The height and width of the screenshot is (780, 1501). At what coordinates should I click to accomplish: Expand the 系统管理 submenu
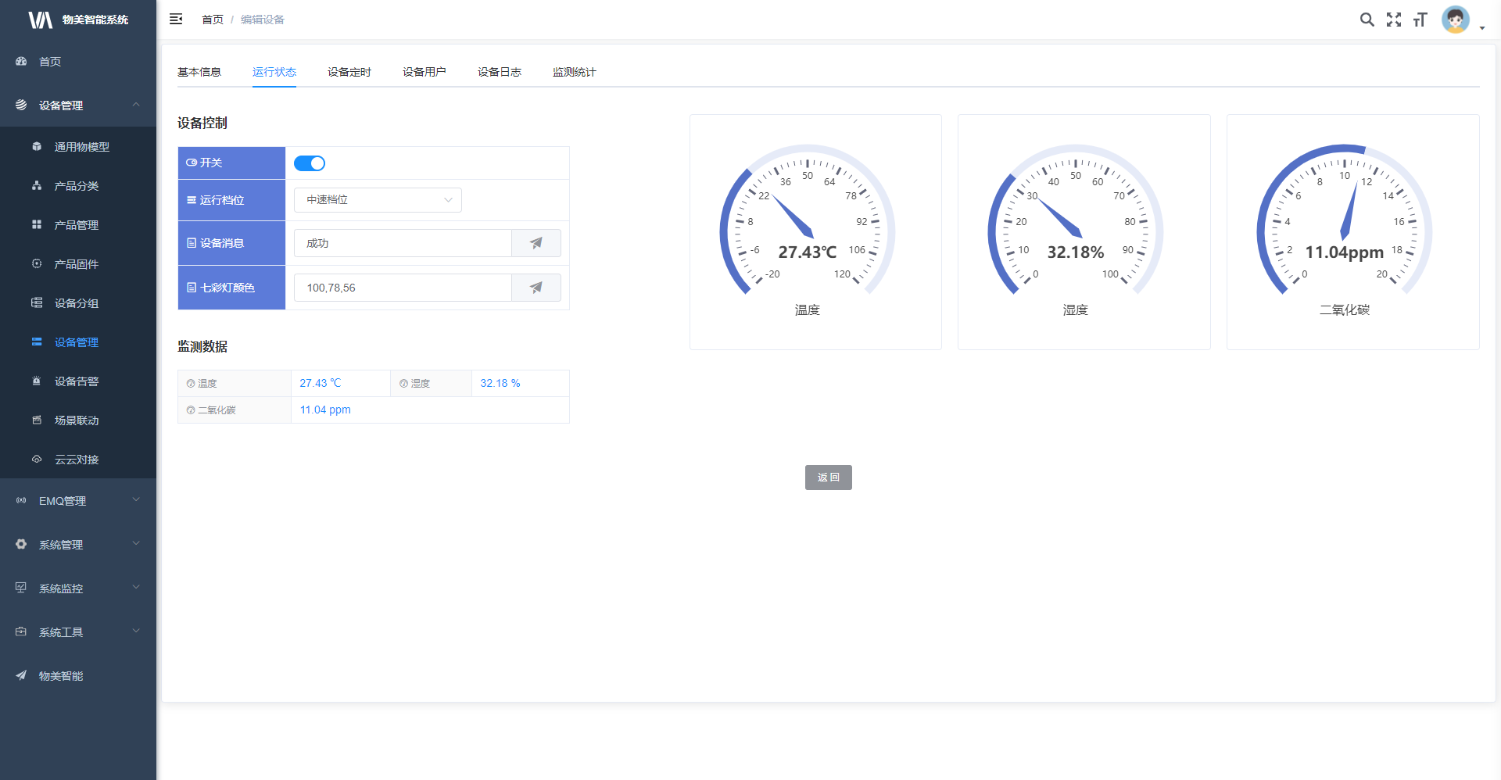78,545
